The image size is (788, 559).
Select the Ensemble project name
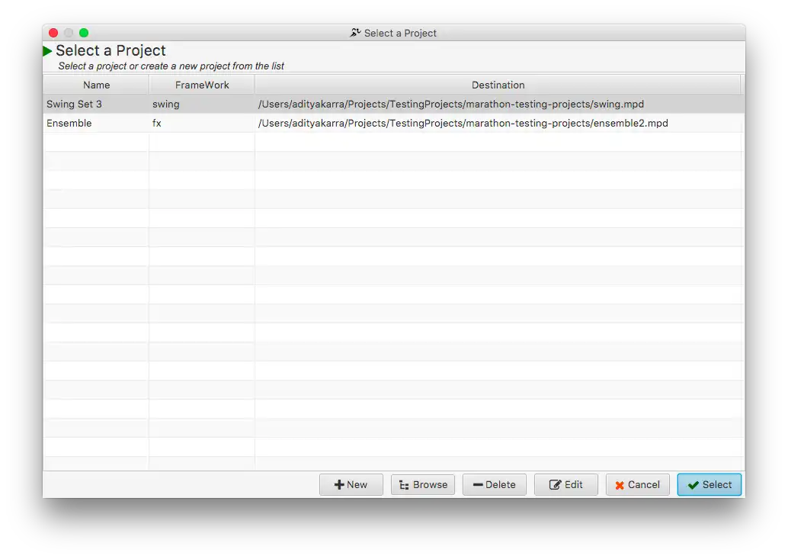[x=69, y=123]
